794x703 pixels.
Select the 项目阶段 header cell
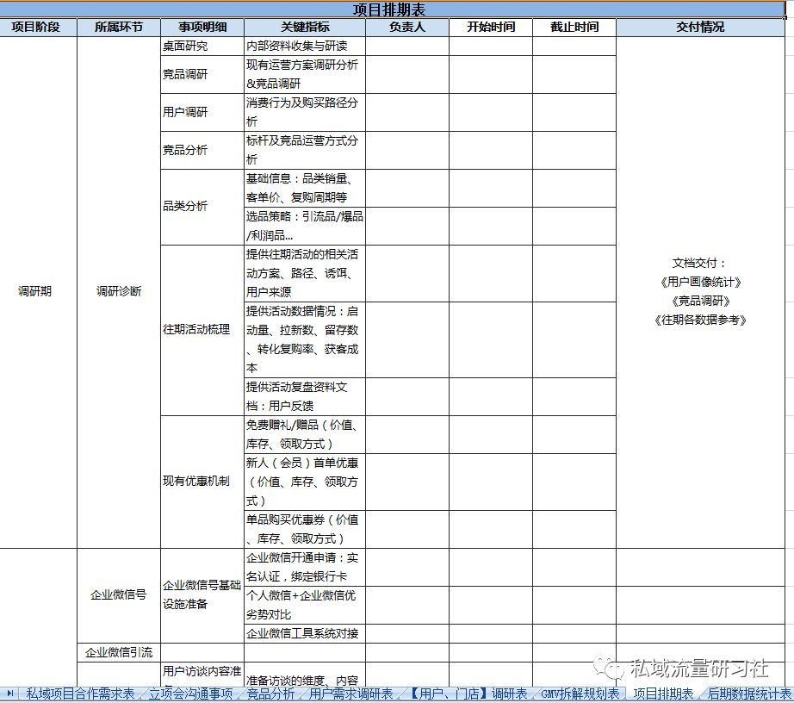(x=39, y=28)
